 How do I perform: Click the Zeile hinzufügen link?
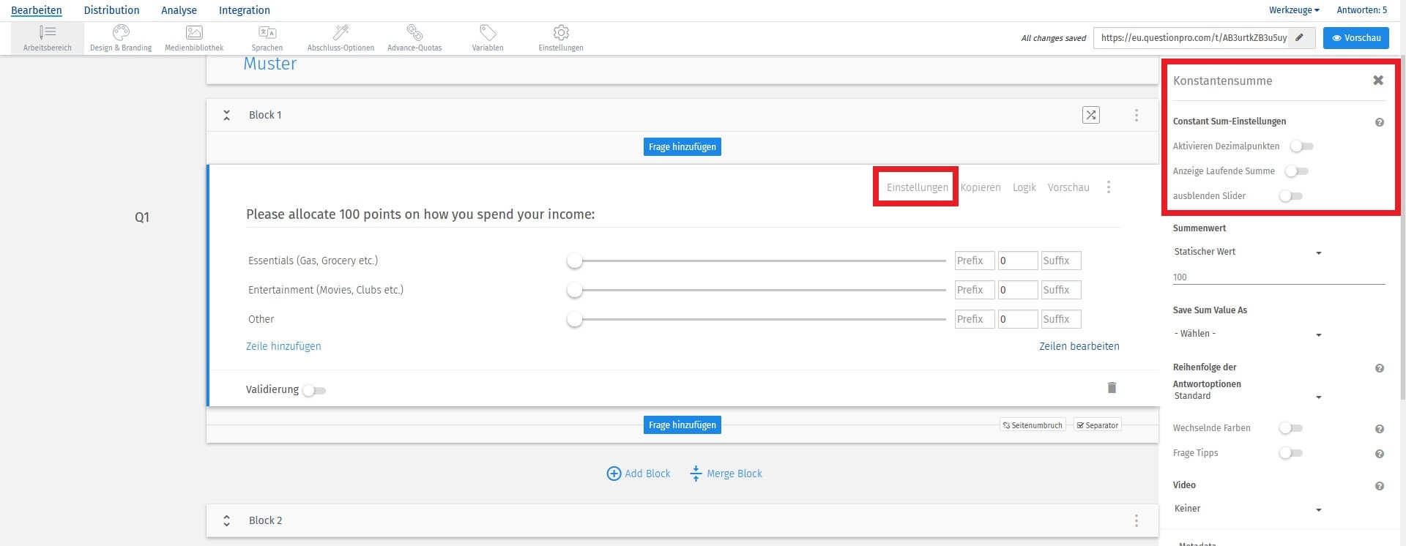coord(283,346)
